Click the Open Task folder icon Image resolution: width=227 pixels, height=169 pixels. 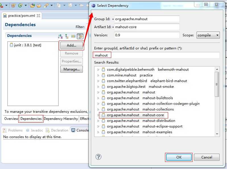coord(39,5)
